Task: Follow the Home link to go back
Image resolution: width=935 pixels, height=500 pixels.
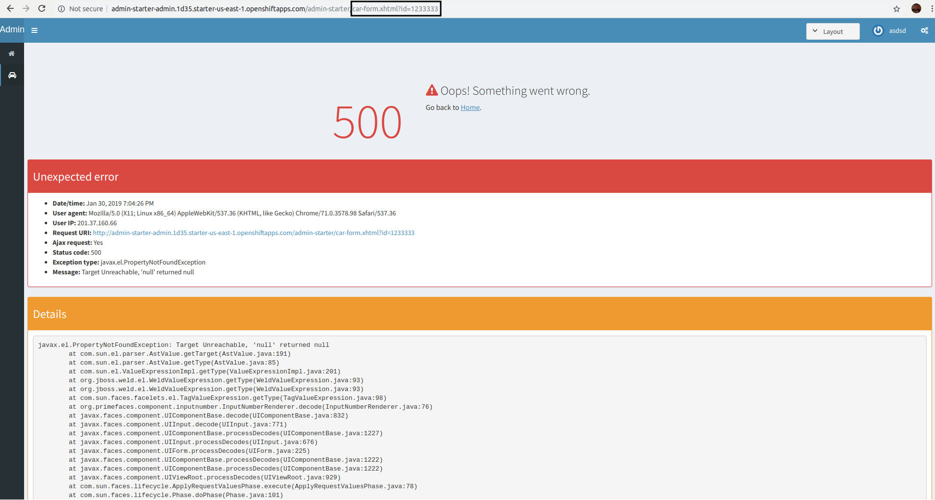Action: [470, 107]
